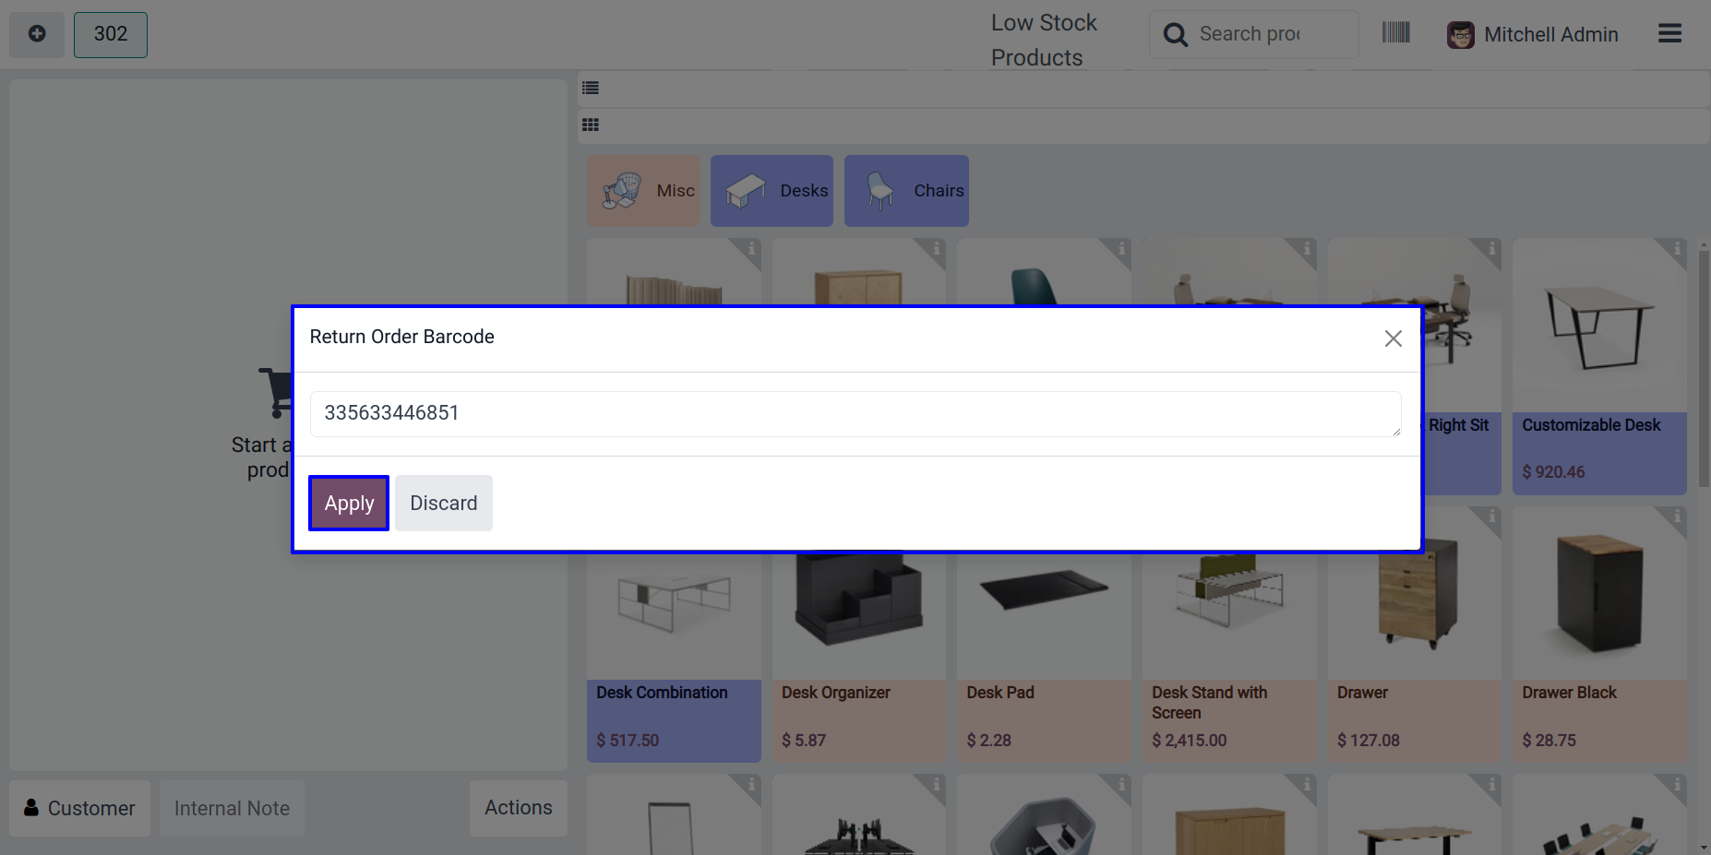This screenshot has height=855, width=1711.
Task: Select the Chairs category
Action: (x=906, y=191)
